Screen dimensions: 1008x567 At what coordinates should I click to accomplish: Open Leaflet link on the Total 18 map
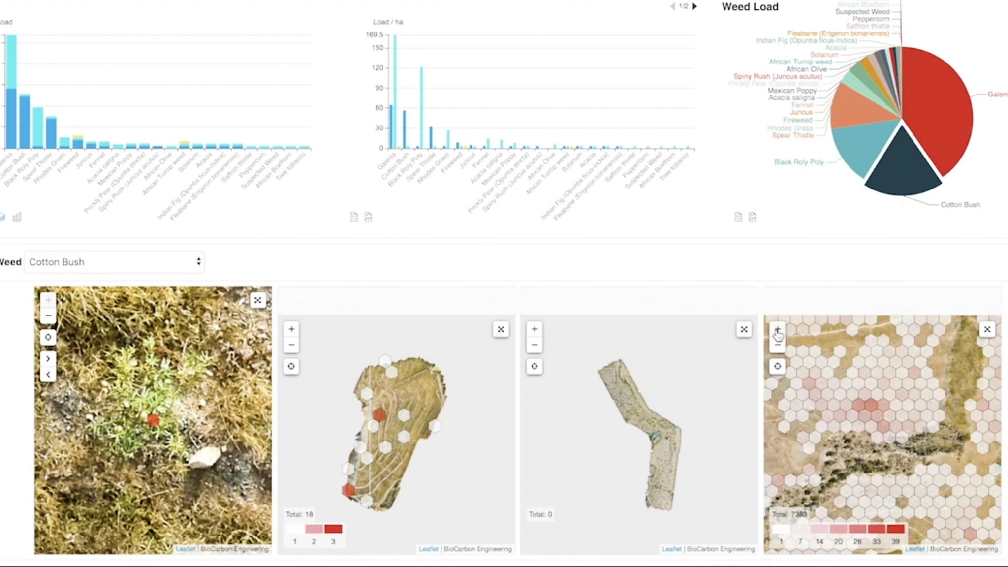click(429, 549)
